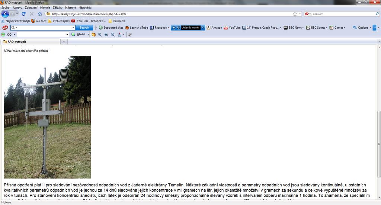Open the Nejnavštěvovanější bookmark
The image size is (381, 205).
(15, 21)
